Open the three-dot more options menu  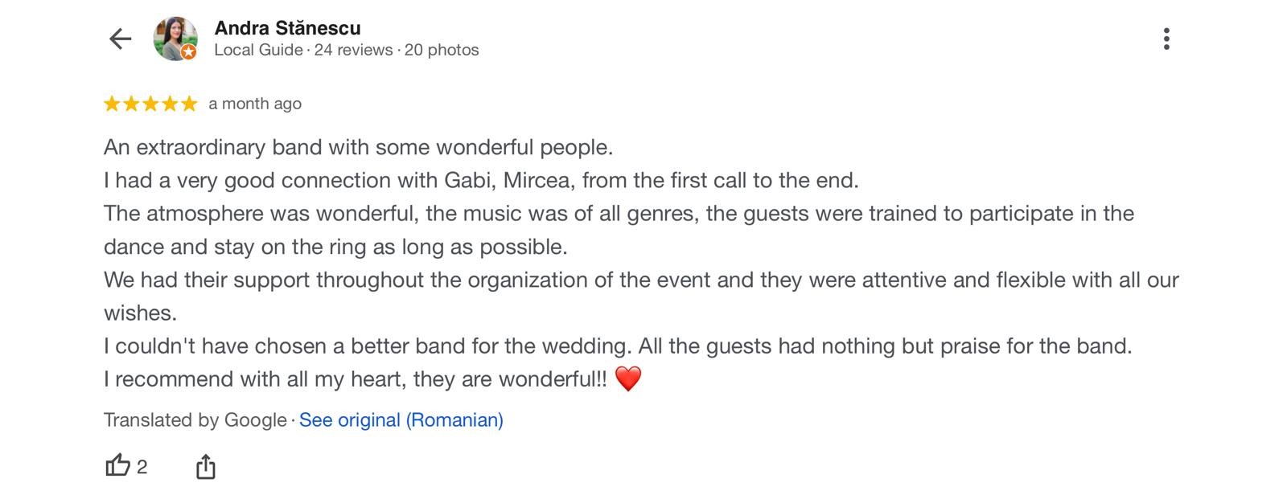1166,39
